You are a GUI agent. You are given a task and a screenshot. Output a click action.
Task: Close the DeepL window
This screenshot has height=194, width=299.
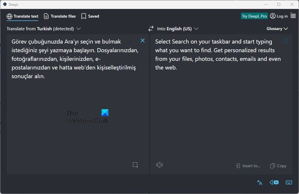(x=292, y=4)
